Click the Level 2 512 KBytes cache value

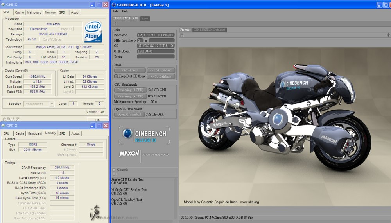[x=90, y=87]
